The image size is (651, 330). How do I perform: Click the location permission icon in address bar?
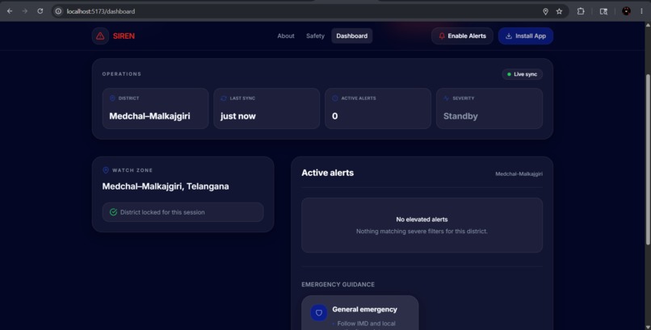pos(545,11)
